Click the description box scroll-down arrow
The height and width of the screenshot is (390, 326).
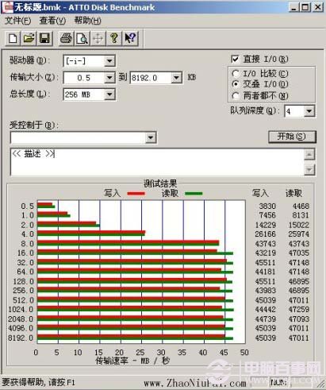pos(309,169)
